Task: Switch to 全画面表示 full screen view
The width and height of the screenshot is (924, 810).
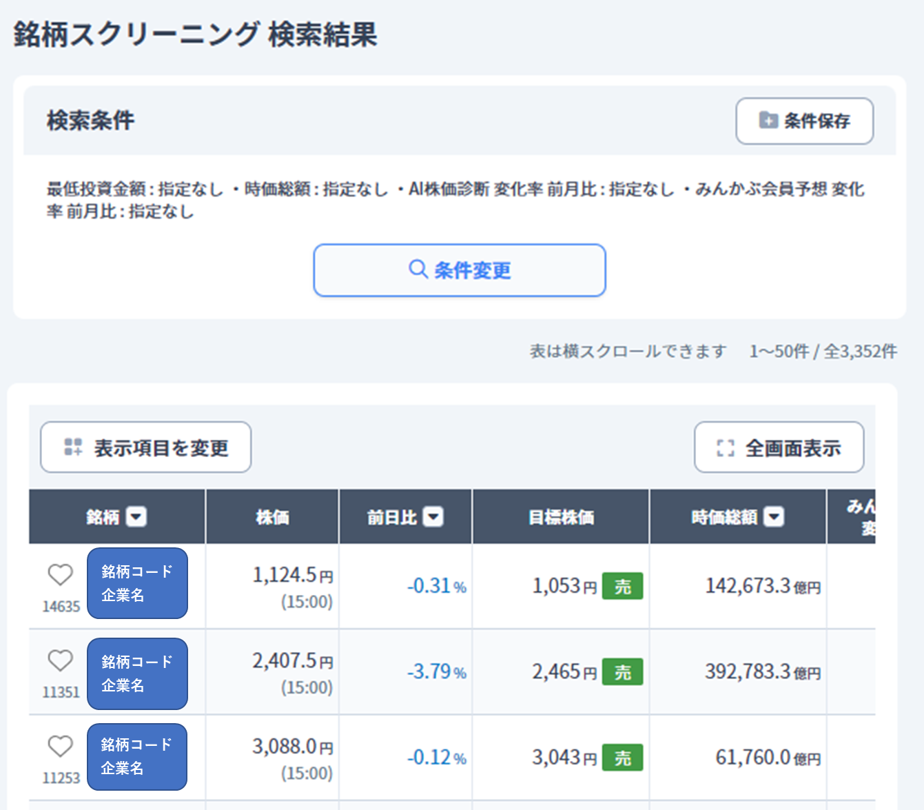Action: 779,447
